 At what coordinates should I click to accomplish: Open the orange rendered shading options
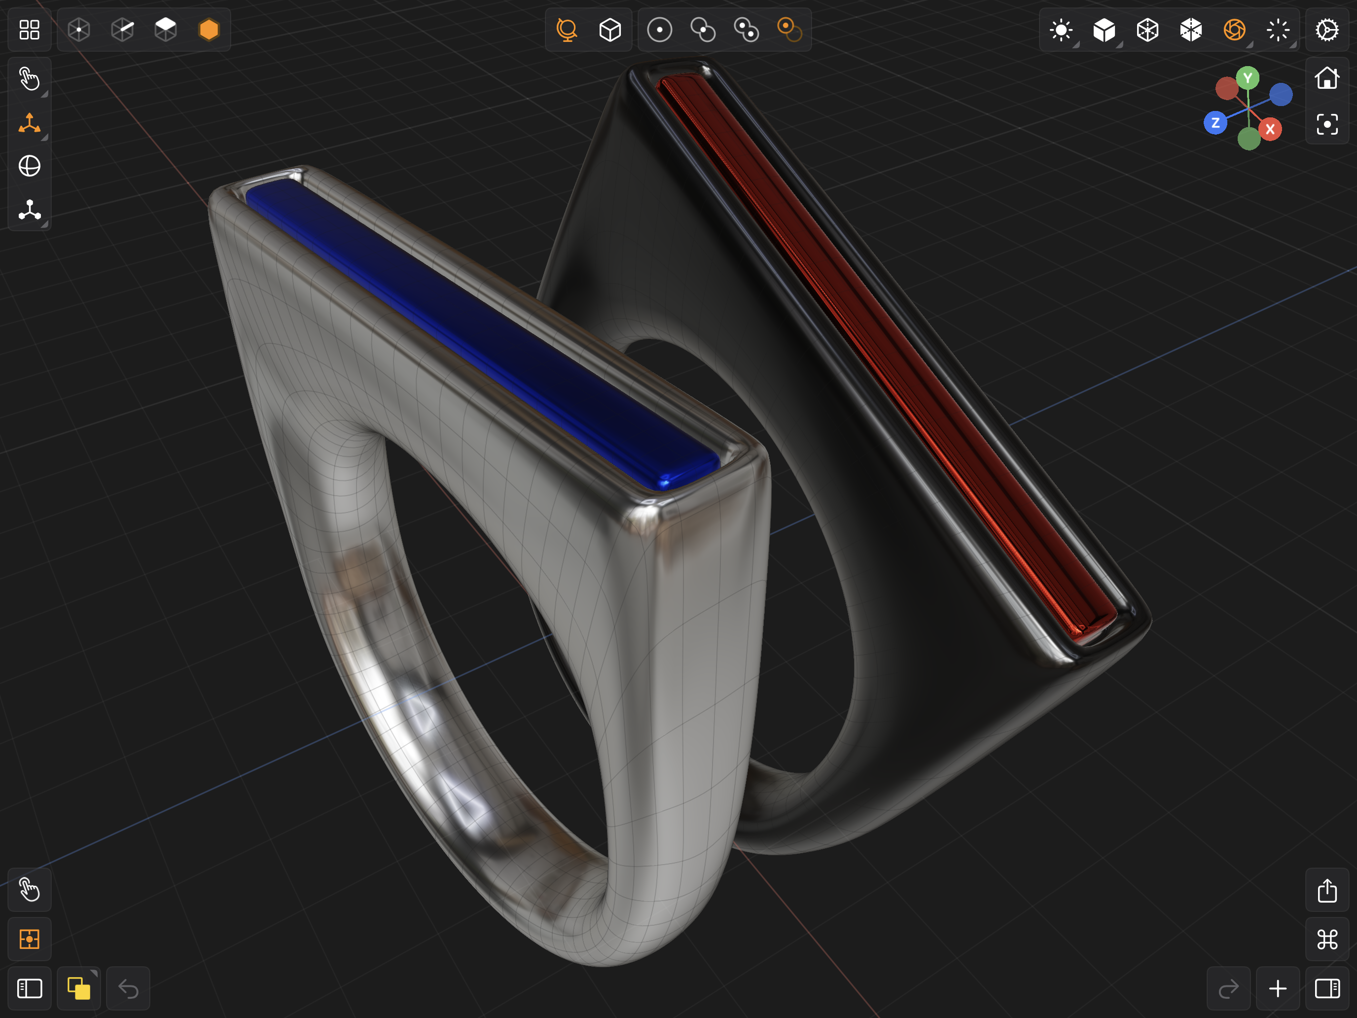pos(1234,30)
